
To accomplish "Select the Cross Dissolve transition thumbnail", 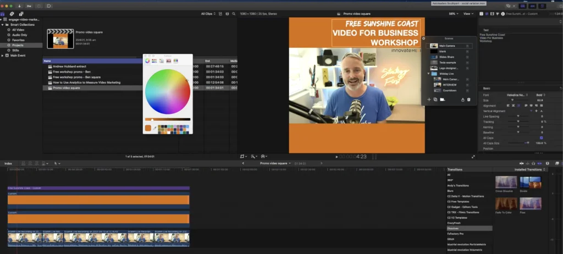I will (506, 182).
